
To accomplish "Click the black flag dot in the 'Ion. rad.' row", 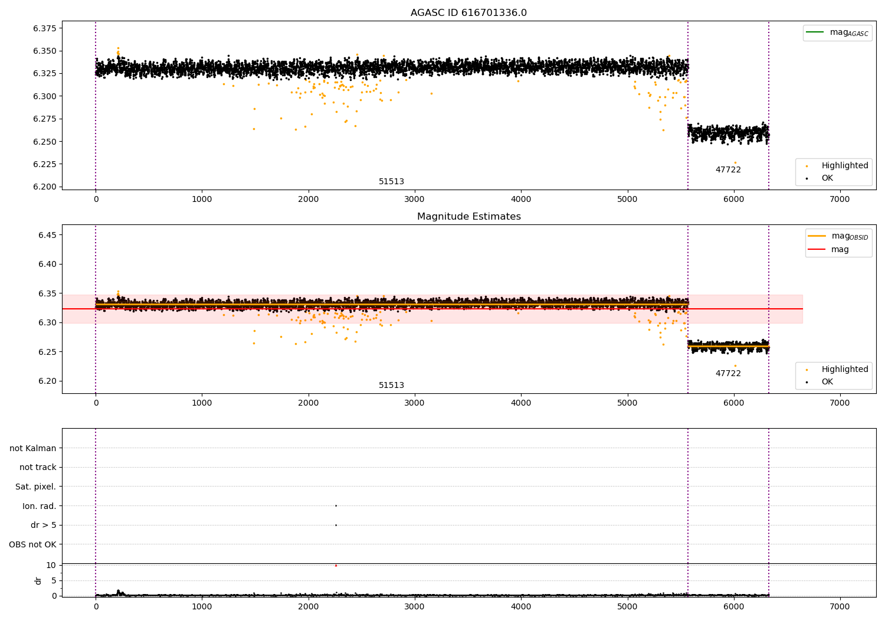I will click(x=336, y=505).
